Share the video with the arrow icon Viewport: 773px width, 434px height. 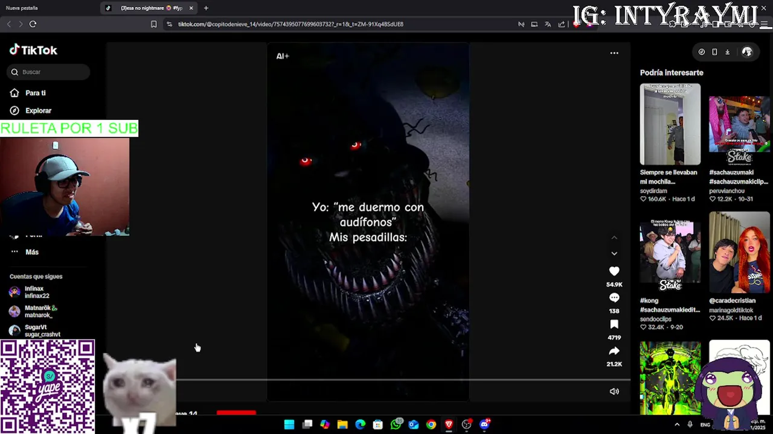614,351
